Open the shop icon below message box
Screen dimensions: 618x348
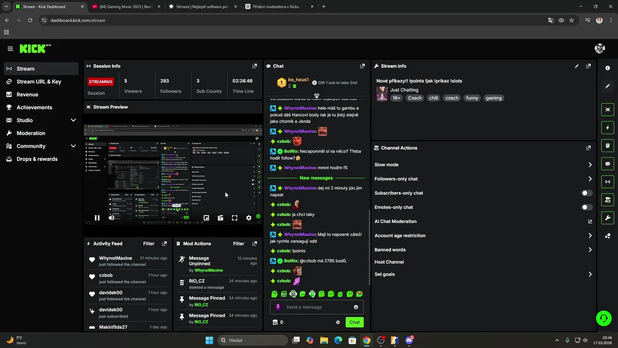(275, 322)
